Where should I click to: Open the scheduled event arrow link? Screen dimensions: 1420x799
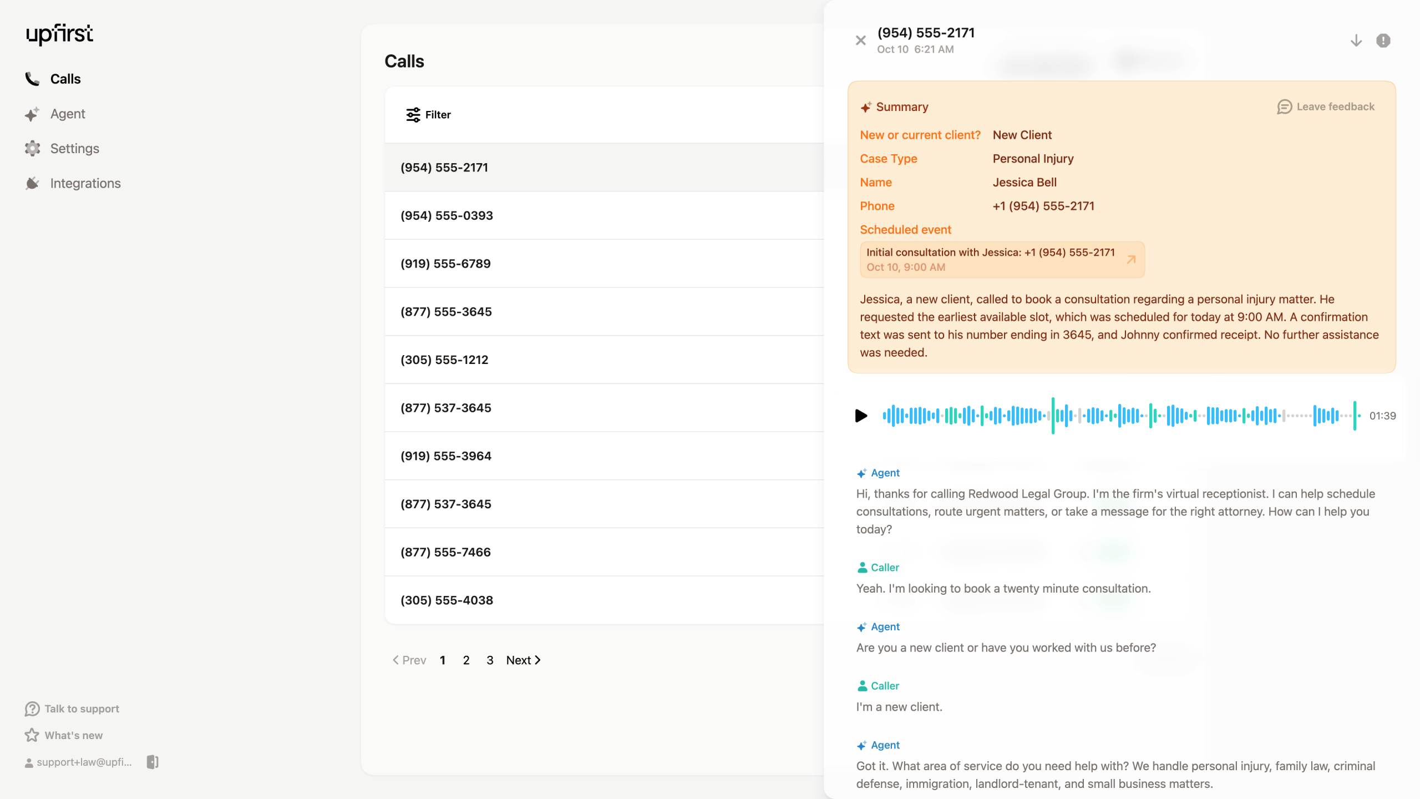pyautogui.click(x=1131, y=259)
